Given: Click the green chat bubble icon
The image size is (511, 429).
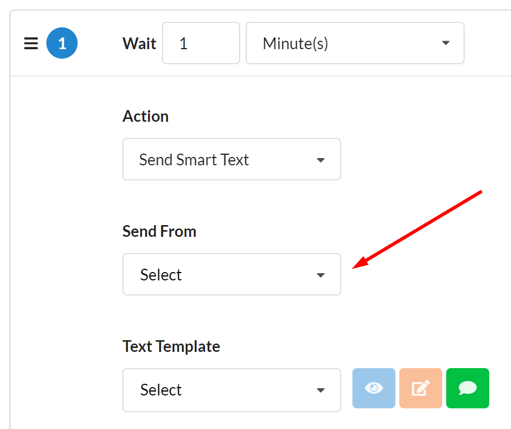Looking at the screenshot, I should 467,388.
